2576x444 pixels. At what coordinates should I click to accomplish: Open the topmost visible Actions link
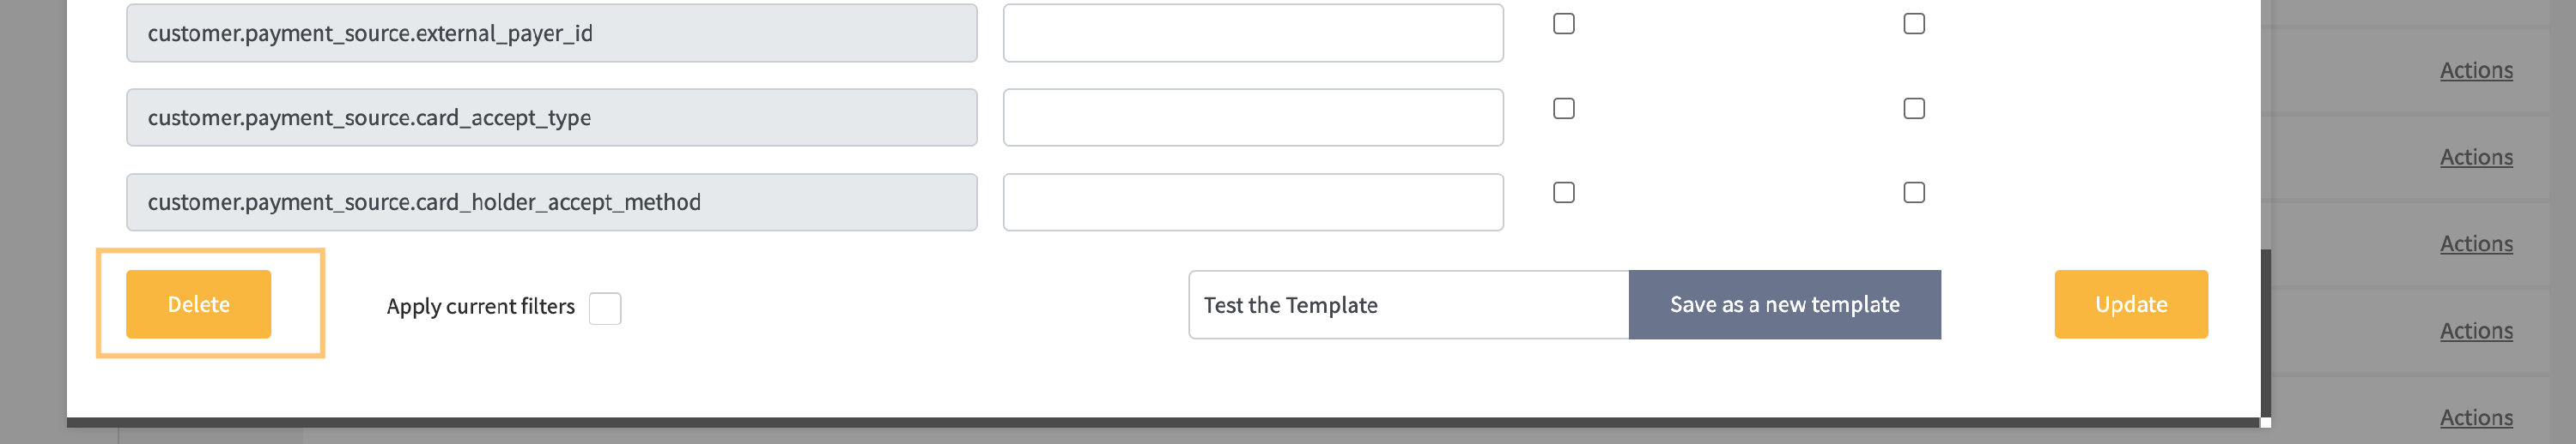click(2476, 69)
